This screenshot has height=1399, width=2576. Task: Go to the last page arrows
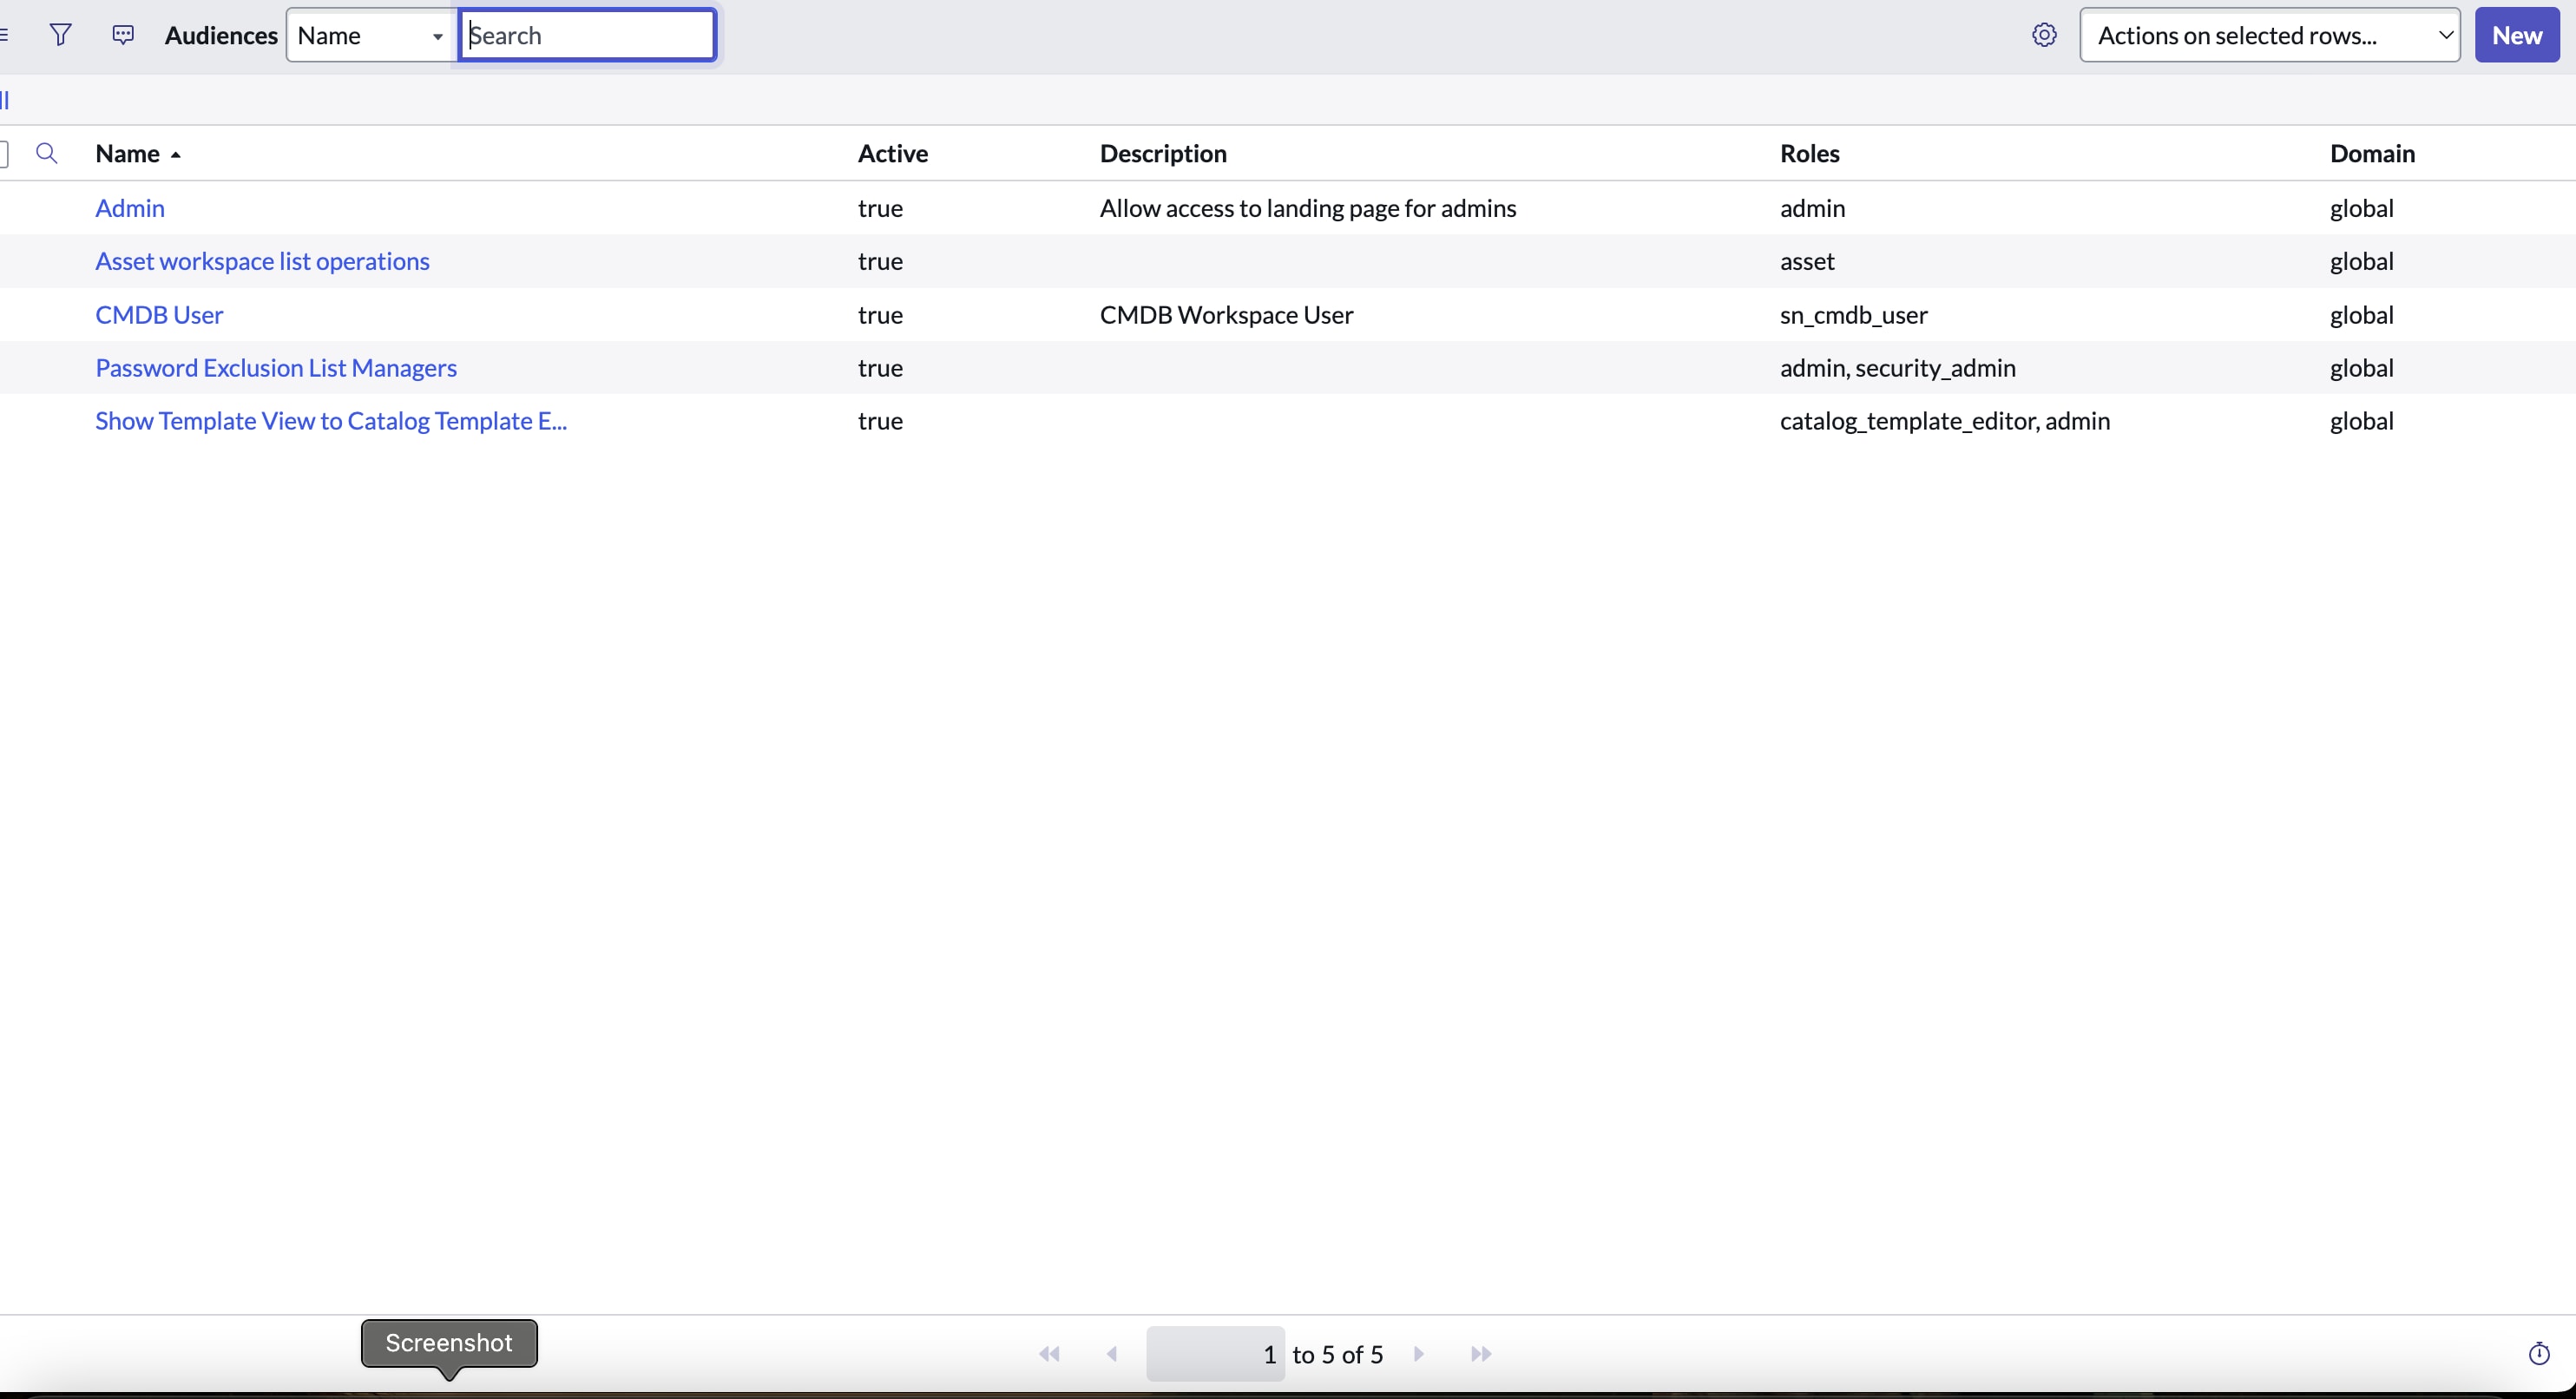click(x=1481, y=1354)
